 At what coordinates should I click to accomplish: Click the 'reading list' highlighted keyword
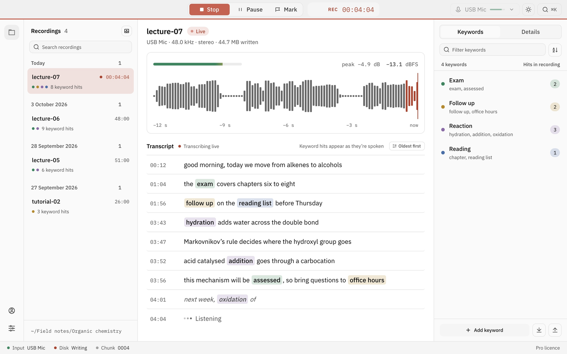coord(255,203)
